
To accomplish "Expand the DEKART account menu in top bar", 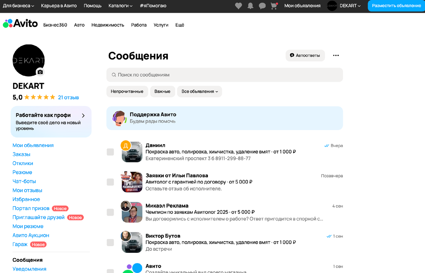I will coord(349,6).
